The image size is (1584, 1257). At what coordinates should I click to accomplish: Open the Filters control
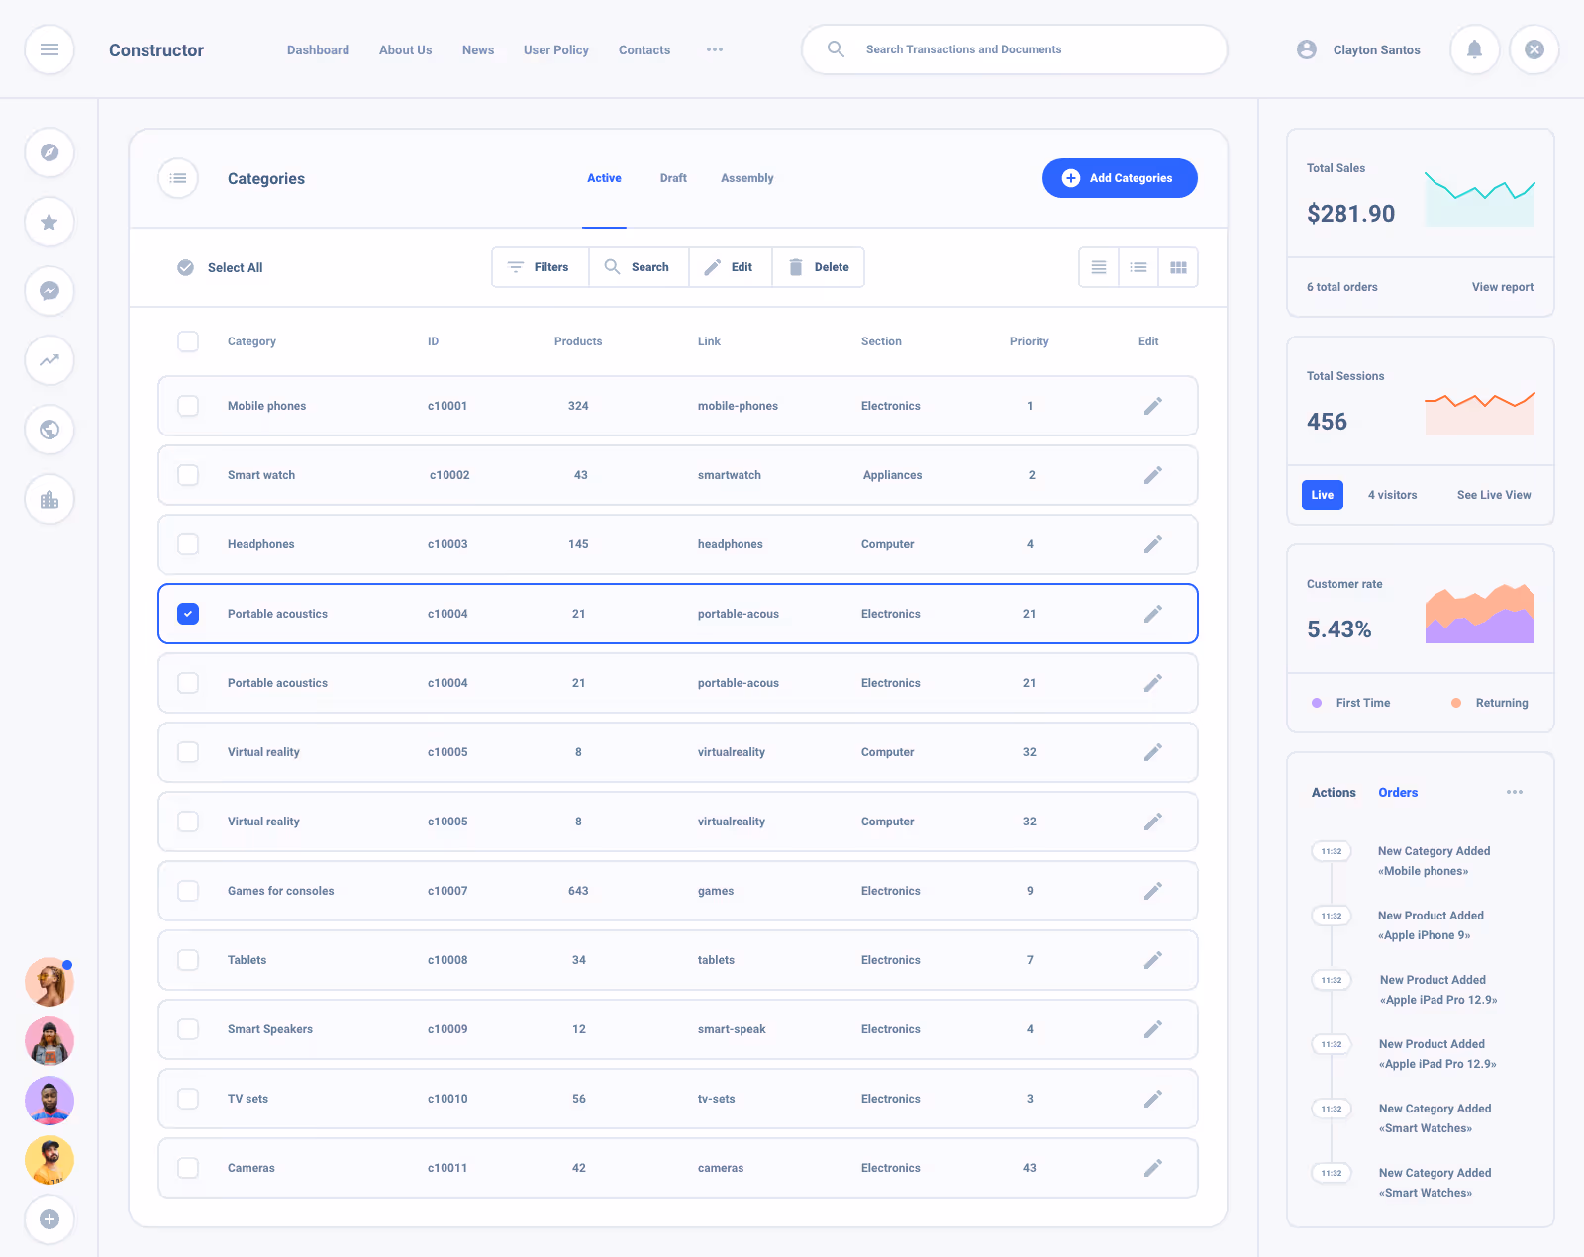tap(540, 266)
